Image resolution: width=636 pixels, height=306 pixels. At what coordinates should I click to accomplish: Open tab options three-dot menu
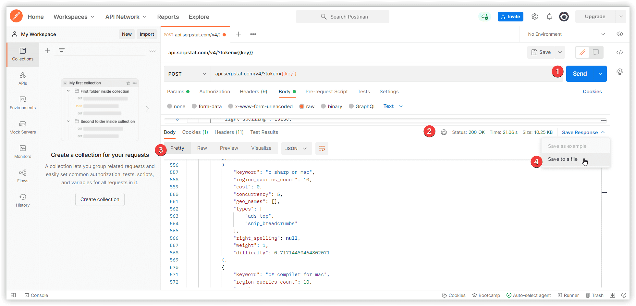pyautogui.click(x=253, y=34)
